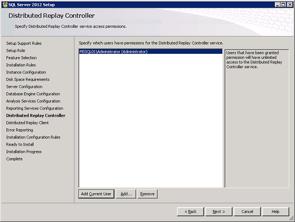Screen dimensions: 295x222
Task: Click Add Current User button
Action: pyautogui.click(x=96, y=194)
